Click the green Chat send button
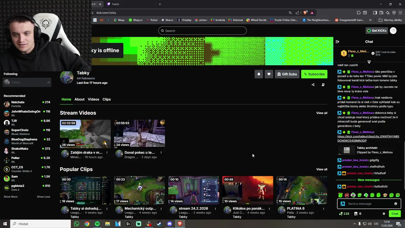Viewport: 405px width, 228px height. pyautogui.click(x=395, y=214)
